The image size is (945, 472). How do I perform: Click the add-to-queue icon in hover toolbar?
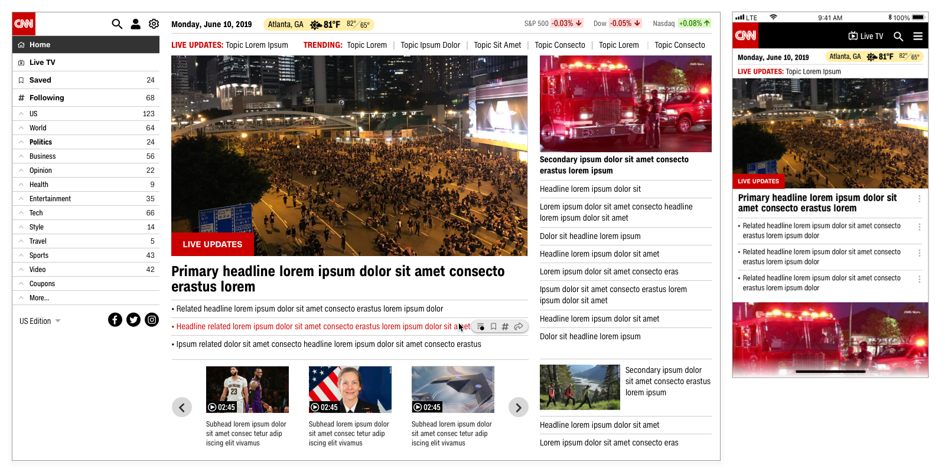481,326
